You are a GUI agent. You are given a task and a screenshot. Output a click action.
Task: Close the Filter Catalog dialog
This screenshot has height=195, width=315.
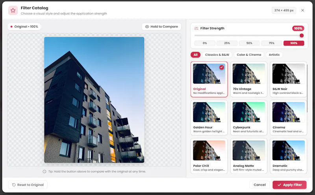(x=302, y=10)
